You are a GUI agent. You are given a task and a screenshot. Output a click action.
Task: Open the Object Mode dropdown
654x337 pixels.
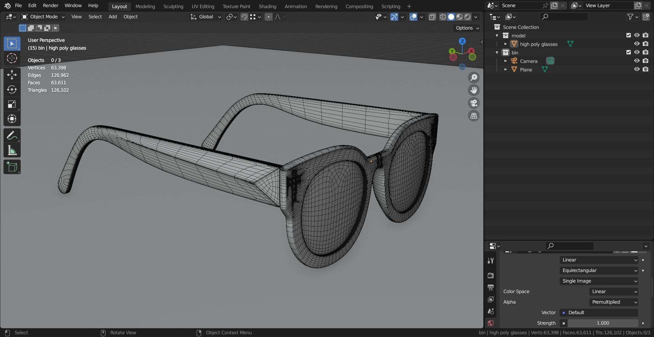click(43, 17)
